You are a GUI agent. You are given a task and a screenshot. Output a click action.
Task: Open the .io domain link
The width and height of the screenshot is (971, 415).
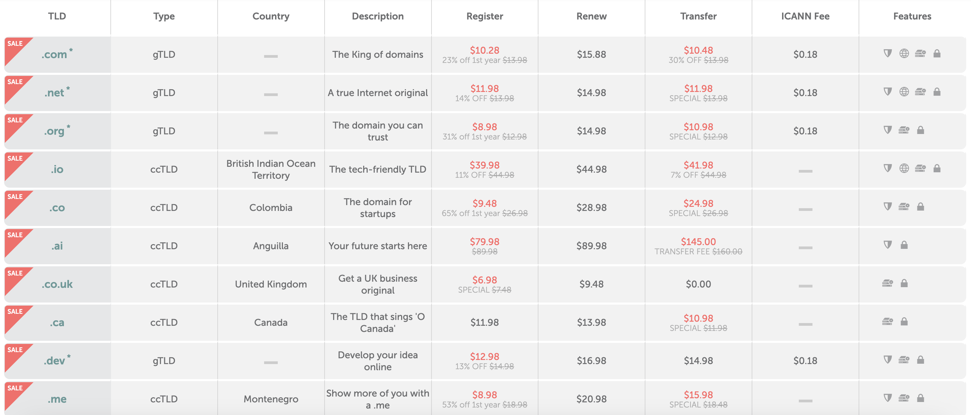57,170
